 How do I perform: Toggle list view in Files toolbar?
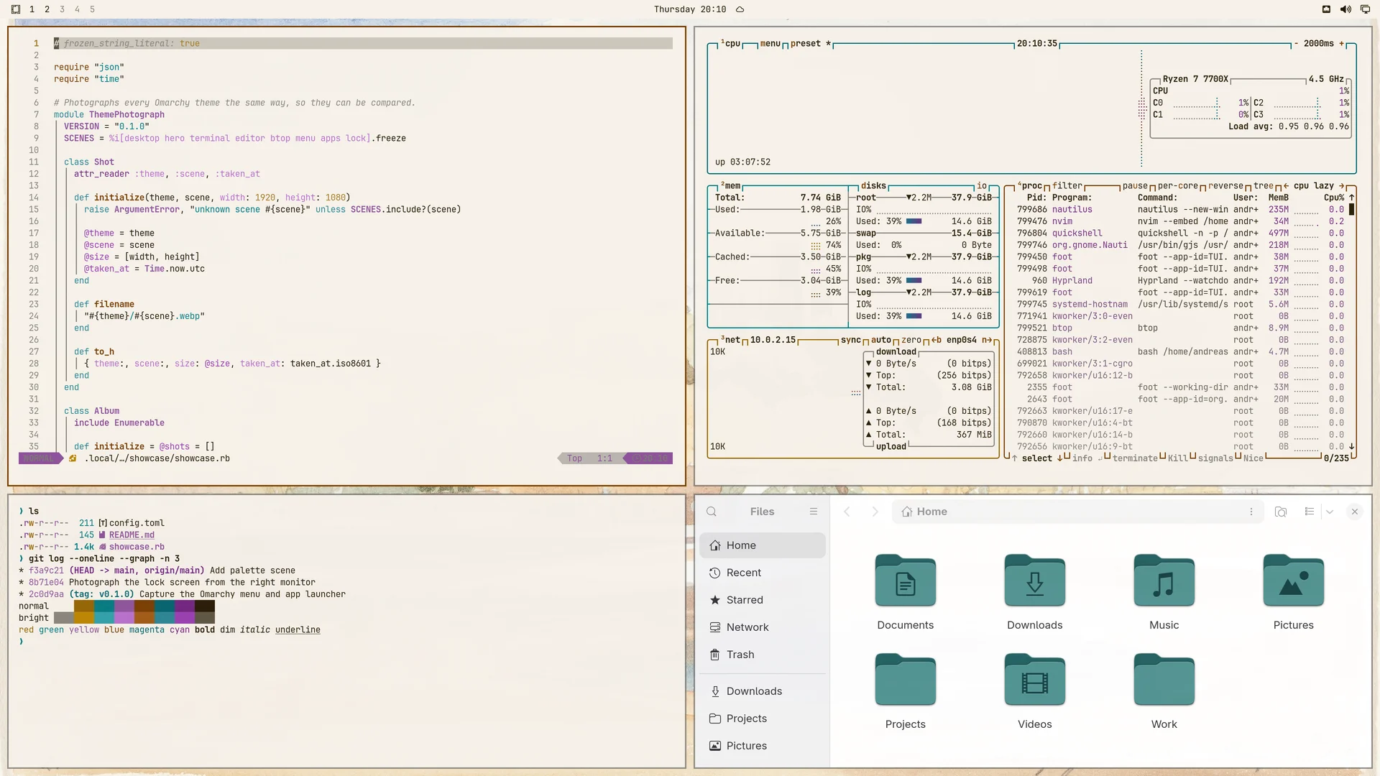[x=1310, y=512]
